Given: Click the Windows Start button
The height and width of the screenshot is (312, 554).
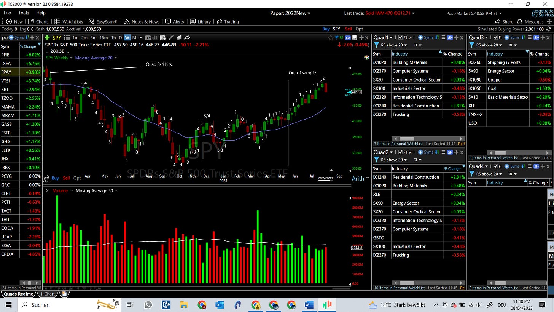Looking at the screenshot, I should pyautogui.click(x=8, y=305).
